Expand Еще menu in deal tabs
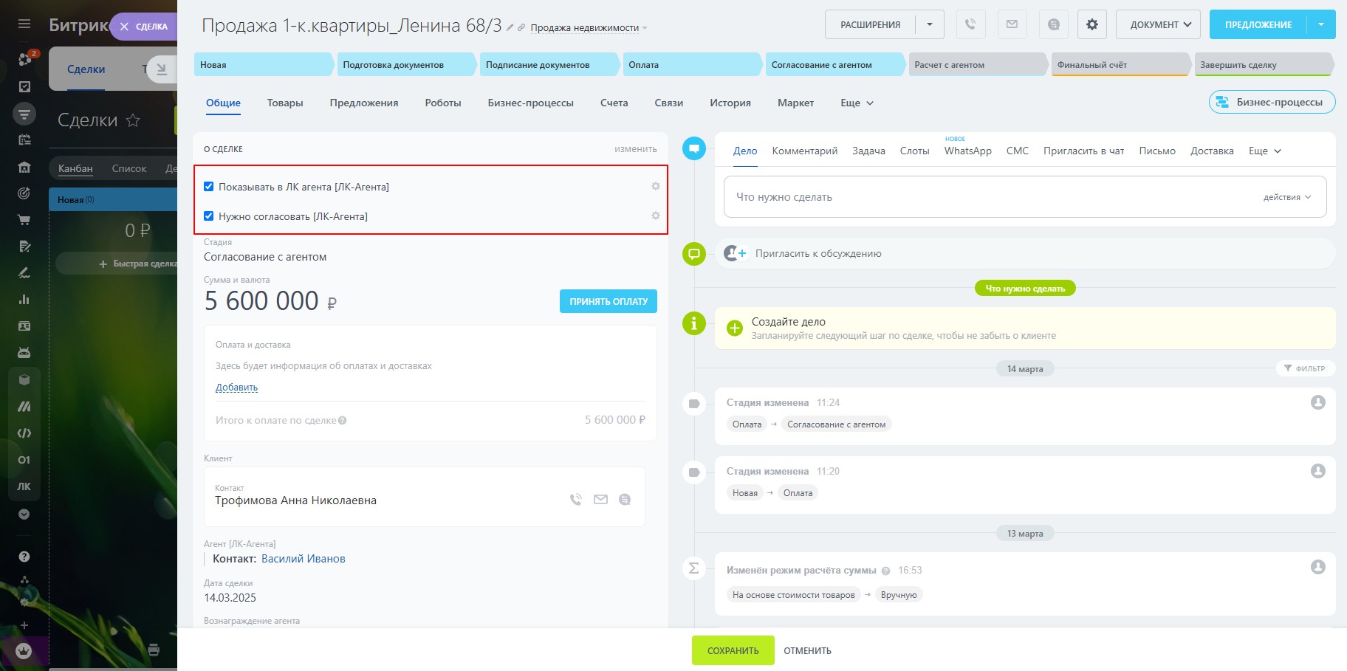 (x=857, y=103)
